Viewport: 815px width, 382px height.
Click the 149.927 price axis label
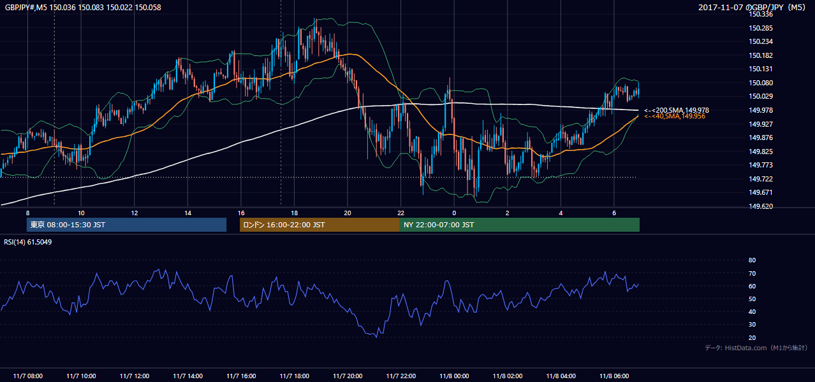tap(761, 124)
